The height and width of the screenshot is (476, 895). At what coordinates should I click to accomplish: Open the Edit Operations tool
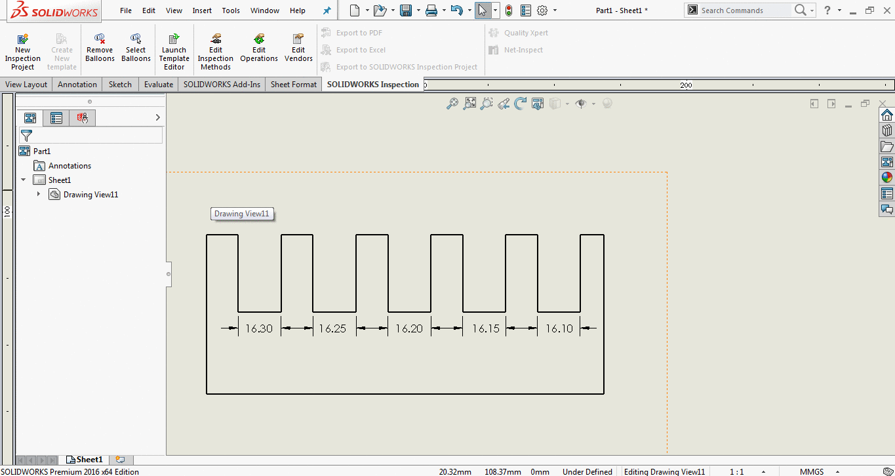(x=259, y=39)
